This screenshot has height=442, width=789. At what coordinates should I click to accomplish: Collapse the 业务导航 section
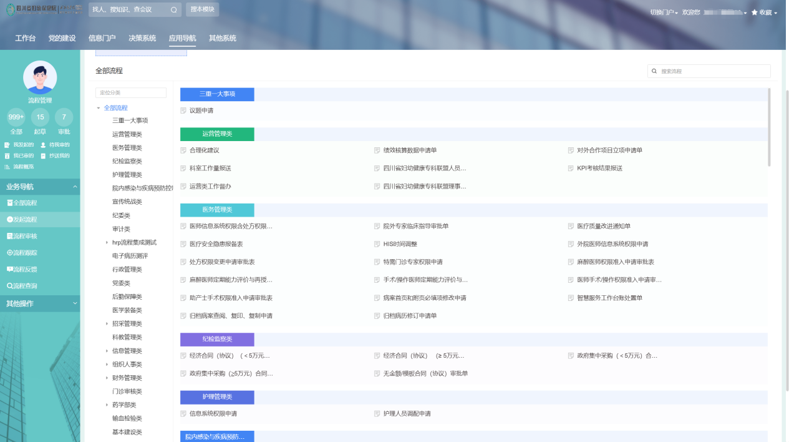pos(75,187)
